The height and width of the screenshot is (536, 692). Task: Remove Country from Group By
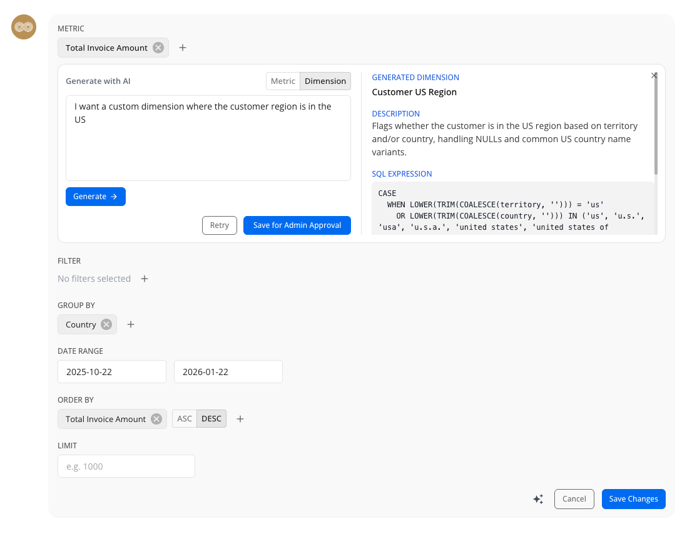pos(106,324)
